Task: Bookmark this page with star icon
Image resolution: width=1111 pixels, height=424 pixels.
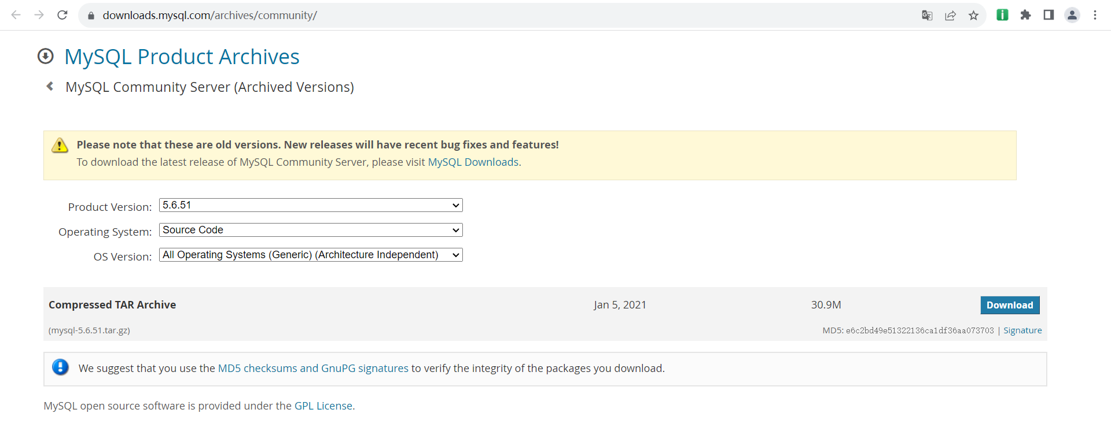Action: pos(973,16)
